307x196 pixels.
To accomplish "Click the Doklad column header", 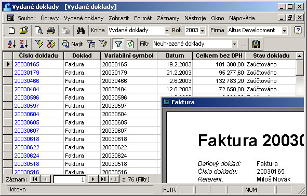I will (x=82, y=55).
